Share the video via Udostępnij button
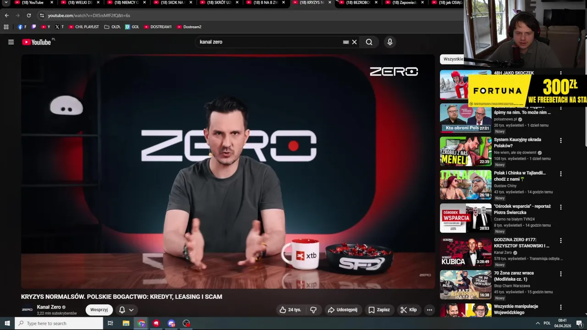Image resolution: width=587 pixels, height=330 pixels. point(343,310)
